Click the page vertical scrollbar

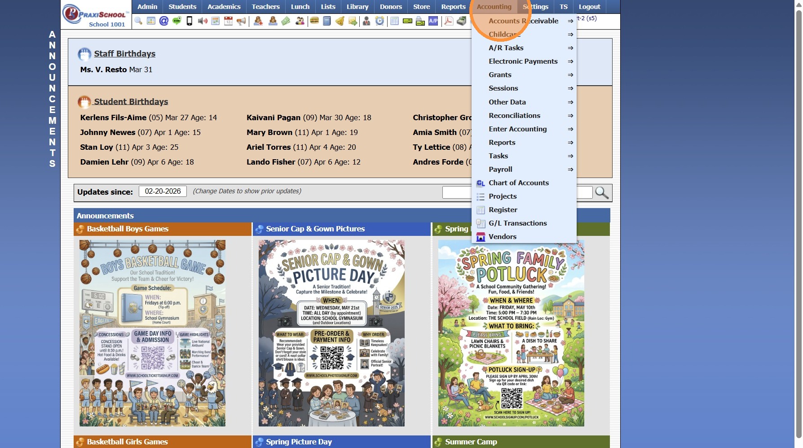coord(799,224)
